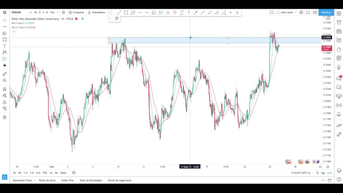This screenshot has width=343, height=193.
Task: Select the D daily timeframe
Action: click(x=40, y=12)
